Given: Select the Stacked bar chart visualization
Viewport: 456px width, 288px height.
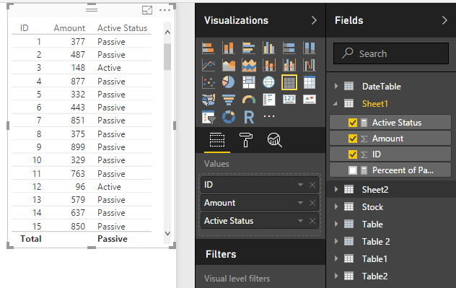Looking at the screenshot, I should pyautogui.click(x=209, y=48).
